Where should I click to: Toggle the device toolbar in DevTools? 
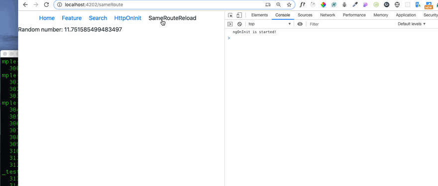239,15
